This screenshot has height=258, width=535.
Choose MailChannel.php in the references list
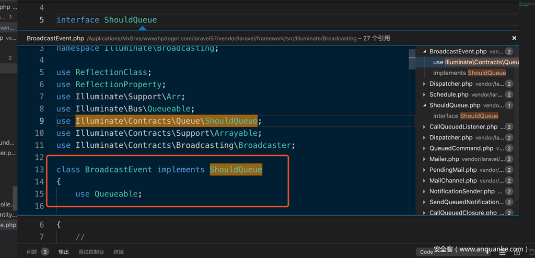(x=453, y=181)
